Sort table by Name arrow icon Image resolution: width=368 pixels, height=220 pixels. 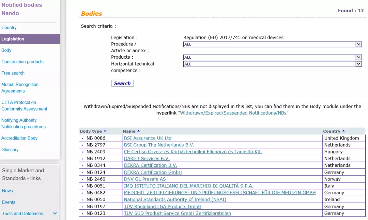coord(138,131)
